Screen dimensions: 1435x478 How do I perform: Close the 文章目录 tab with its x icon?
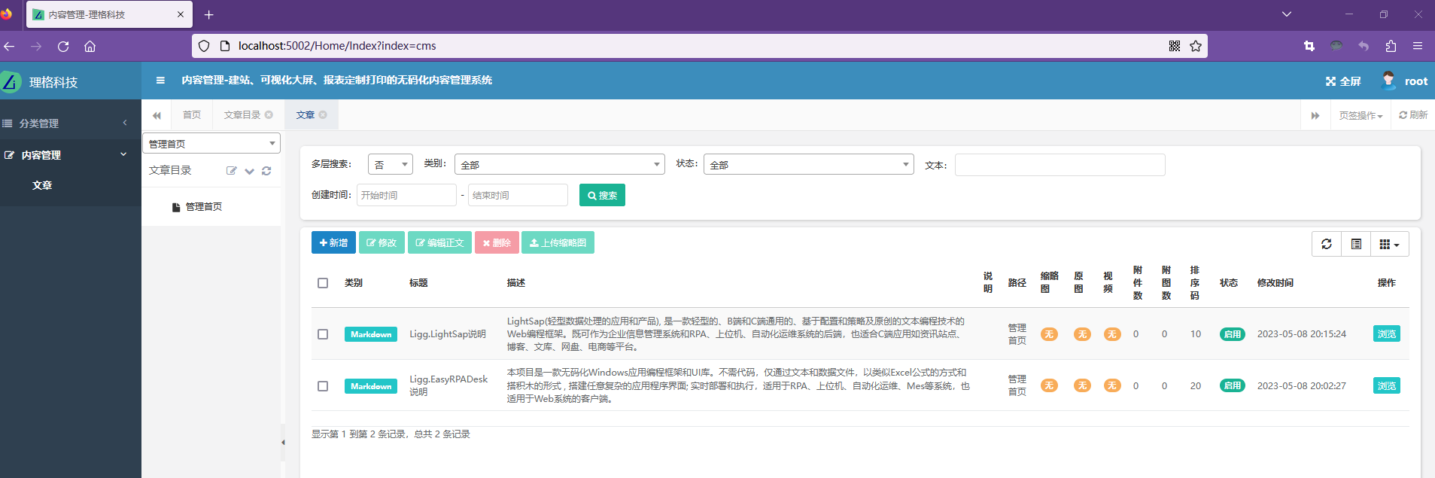point(269,115)
